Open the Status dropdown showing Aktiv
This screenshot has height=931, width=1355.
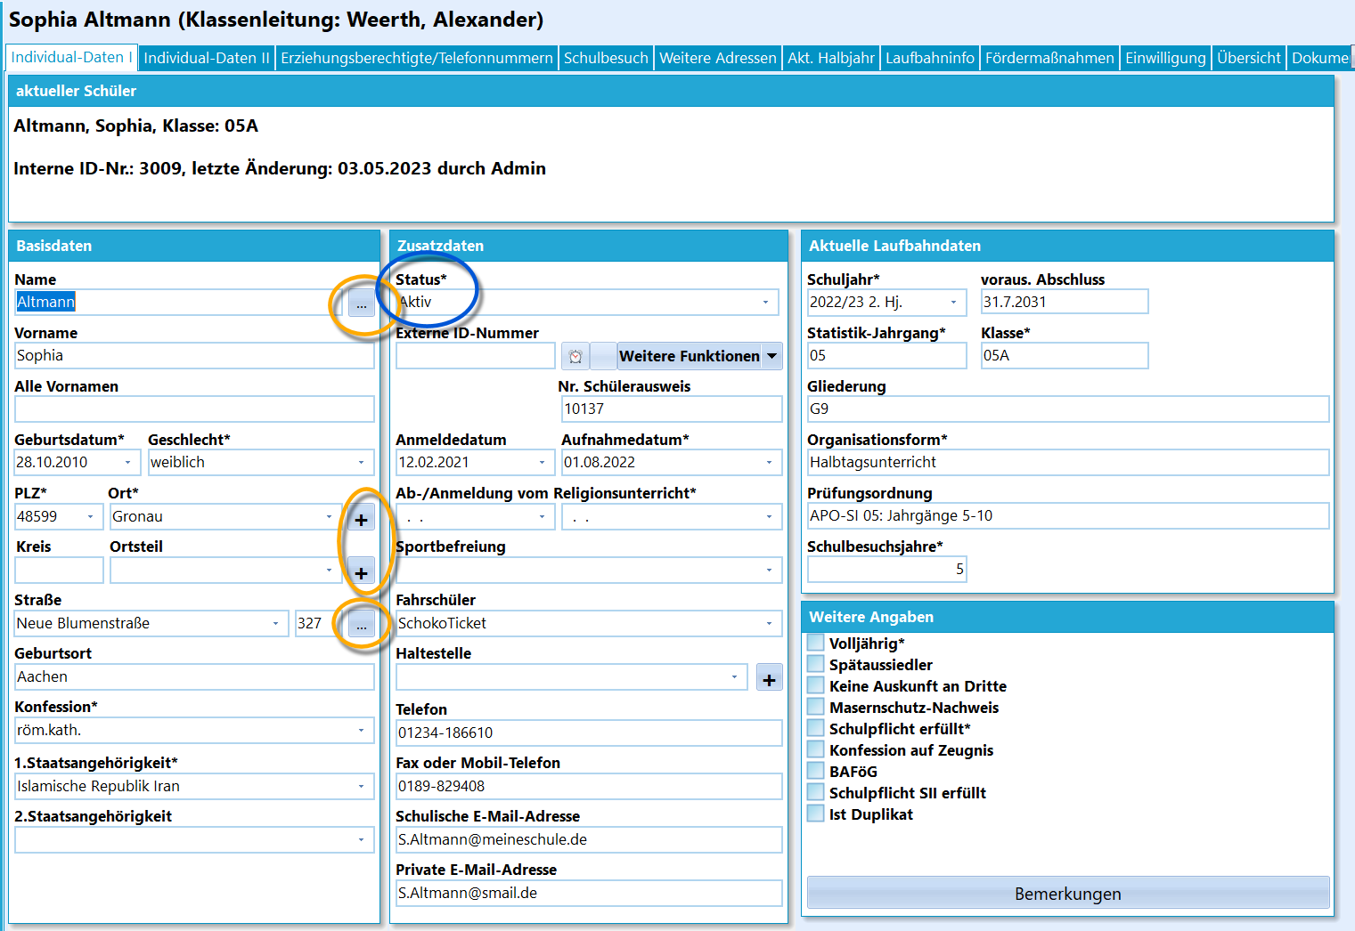pyautogui.click(x=765, y=303)
